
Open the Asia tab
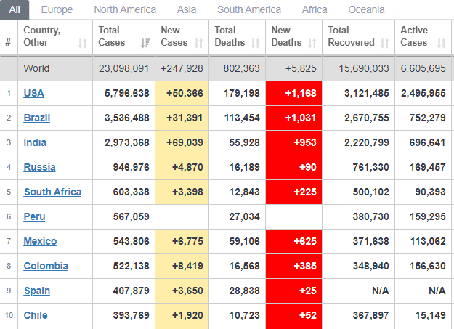187,9
